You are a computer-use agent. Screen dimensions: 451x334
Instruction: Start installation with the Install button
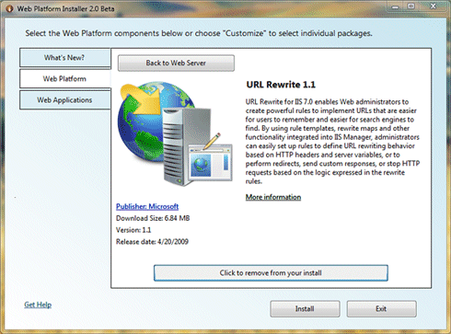(305, 308)
